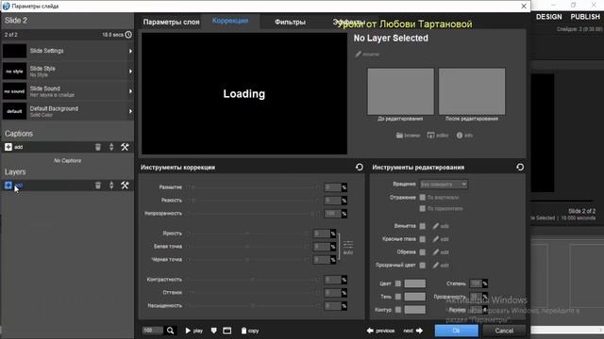Reset the editing tools (Инструменты редактирования)

click(520, 168)
